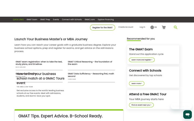Image resolution: width=194 pixels, height=121 pixels.
Task: Go to GMAC.com from quick links
Action: click(90, 20)
